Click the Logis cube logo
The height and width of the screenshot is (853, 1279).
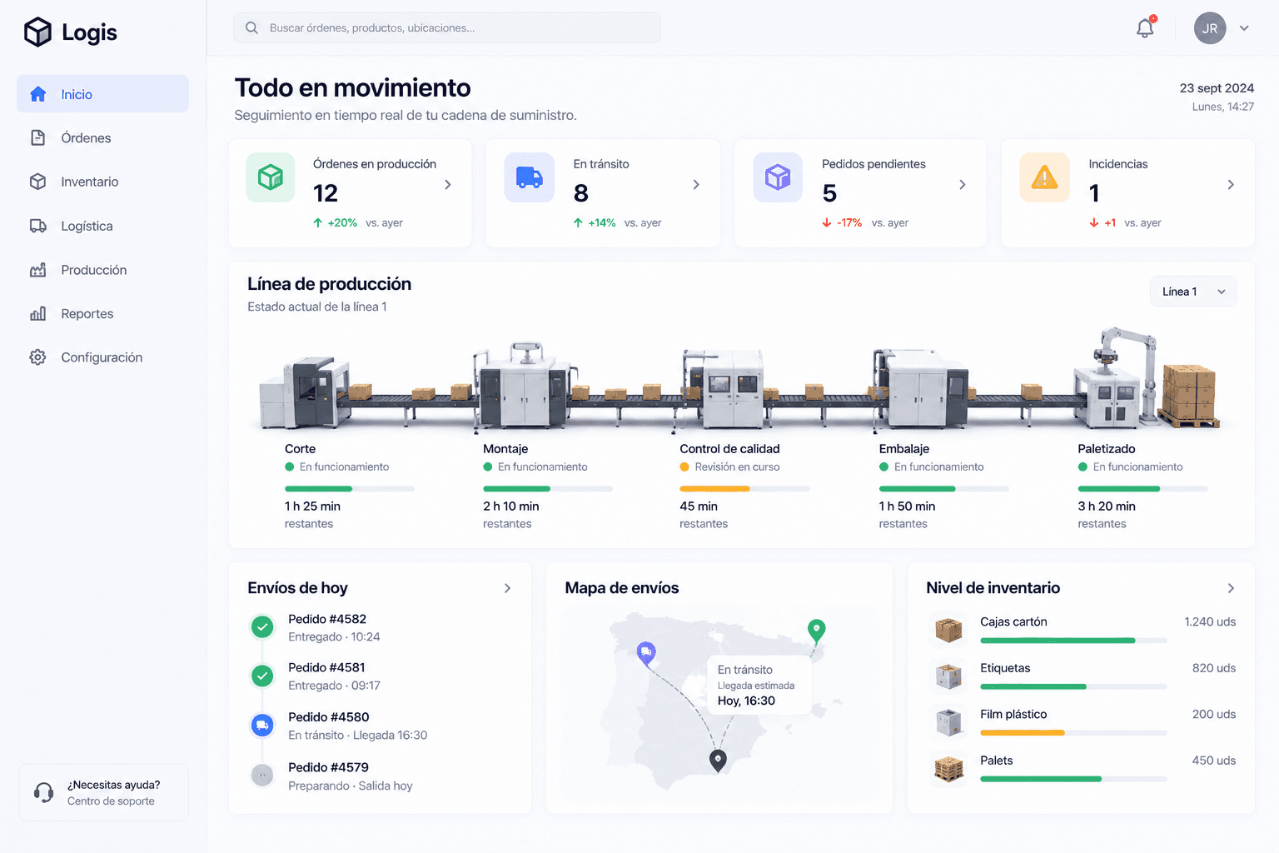pos(37,32)
